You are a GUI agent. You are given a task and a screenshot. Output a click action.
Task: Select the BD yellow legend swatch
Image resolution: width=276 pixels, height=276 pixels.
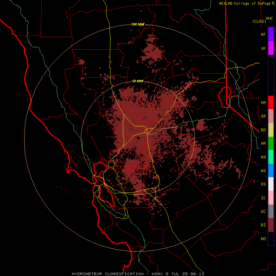coord(271,130)
